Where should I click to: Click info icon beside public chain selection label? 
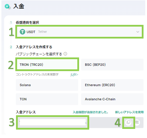coord(65,54)
